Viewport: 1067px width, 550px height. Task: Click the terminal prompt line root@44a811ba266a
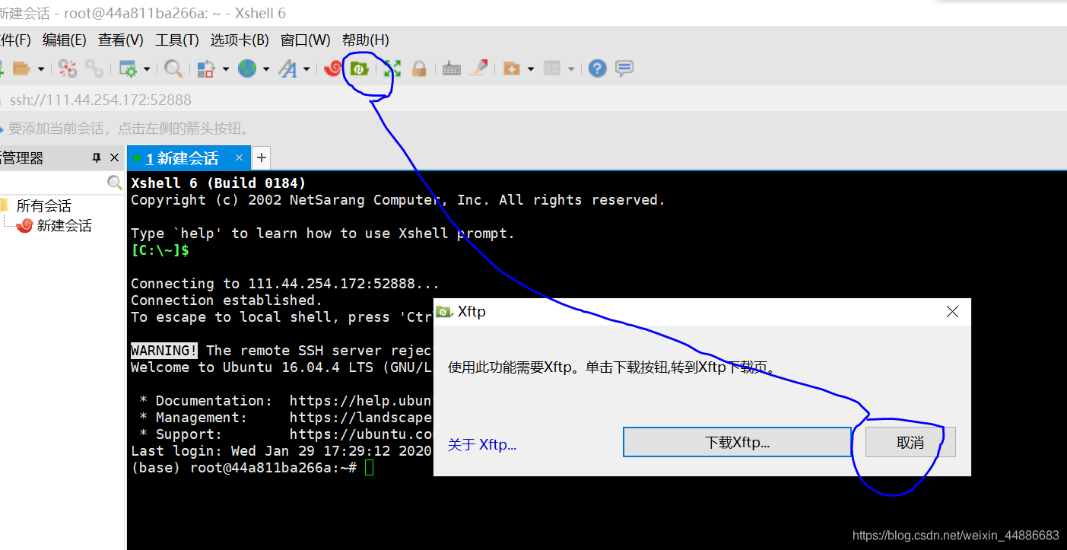click(252, 468)
